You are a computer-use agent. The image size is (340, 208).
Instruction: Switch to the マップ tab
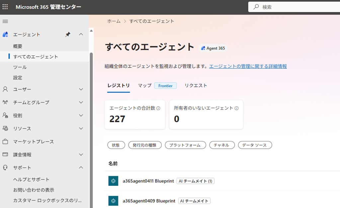(145, 86)
